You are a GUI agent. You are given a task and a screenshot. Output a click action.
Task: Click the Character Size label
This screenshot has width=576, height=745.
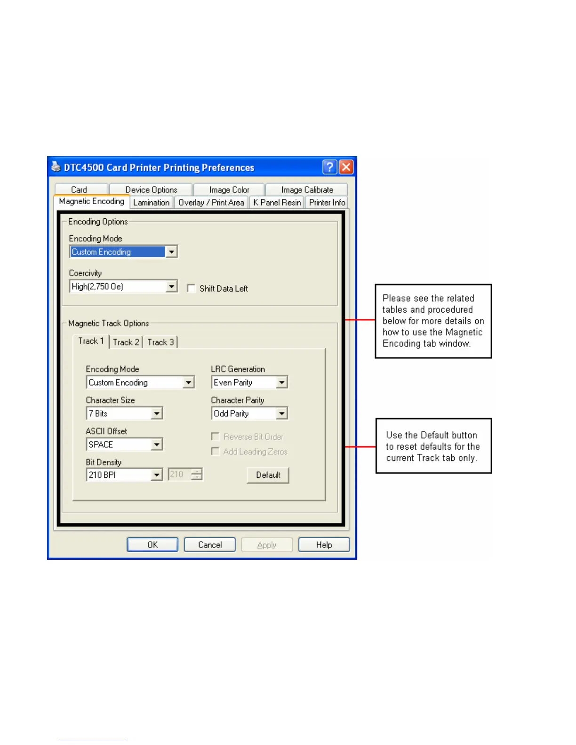point(110,400)
